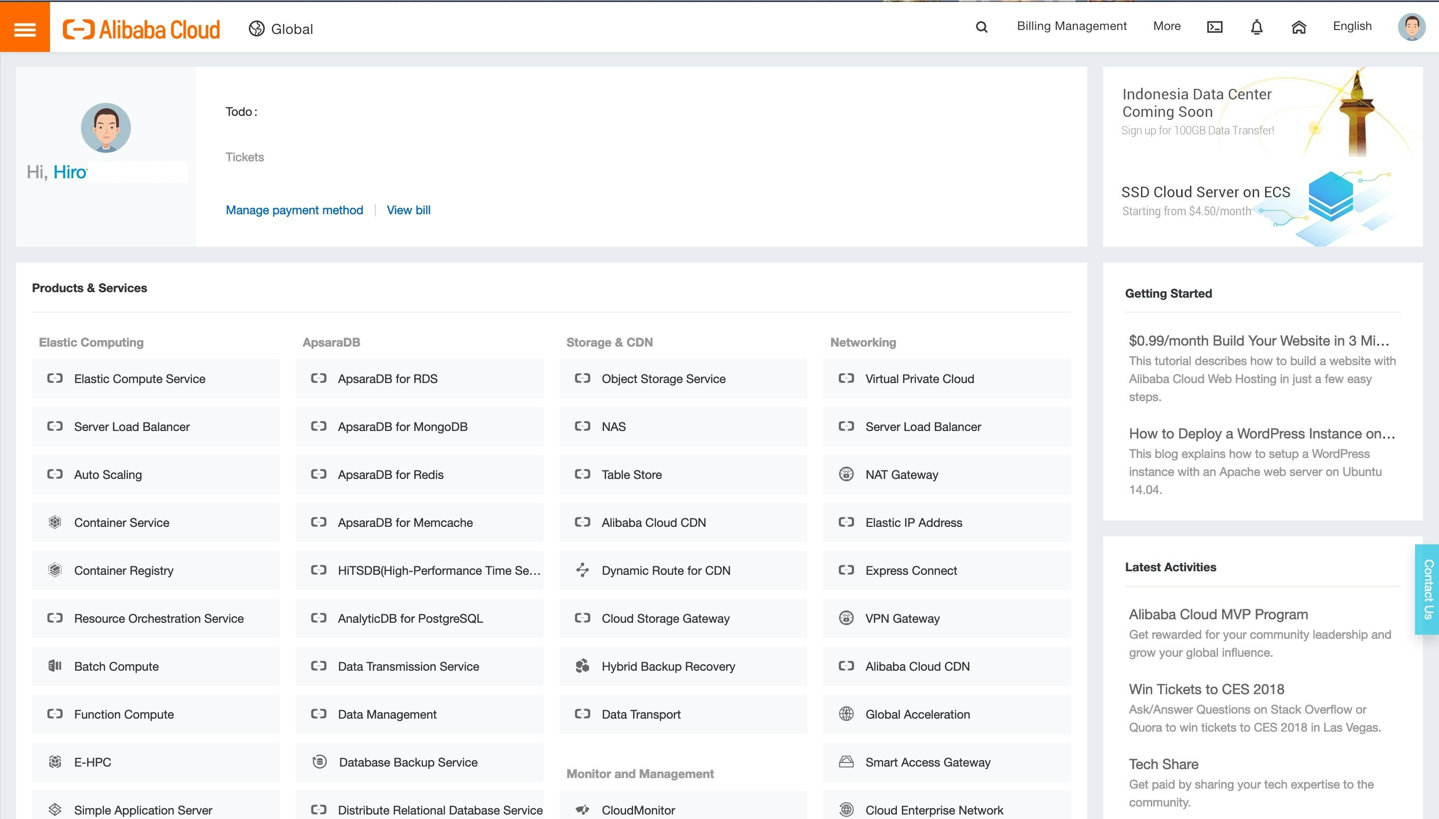The width and height of the screenshot is (1439, 819).
Task: Click the Hybrid Backup Recovery icon
Action: coord(583,666)
